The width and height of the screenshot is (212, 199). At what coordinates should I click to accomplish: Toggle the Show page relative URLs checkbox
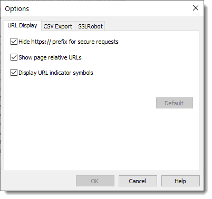tap(14, 57)
